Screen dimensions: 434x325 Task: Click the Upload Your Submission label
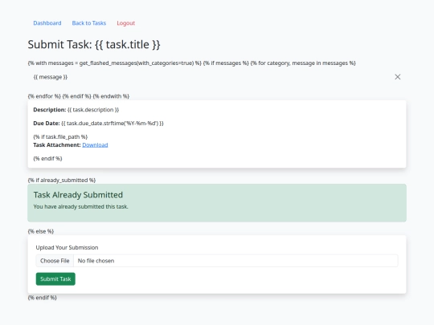pyautogui.click(x=67, y=248)
